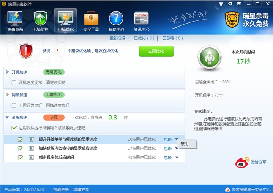Expand the 网络加速 section arrow
The width and height of the screenshot is (273, 193).
click(7, 94)
